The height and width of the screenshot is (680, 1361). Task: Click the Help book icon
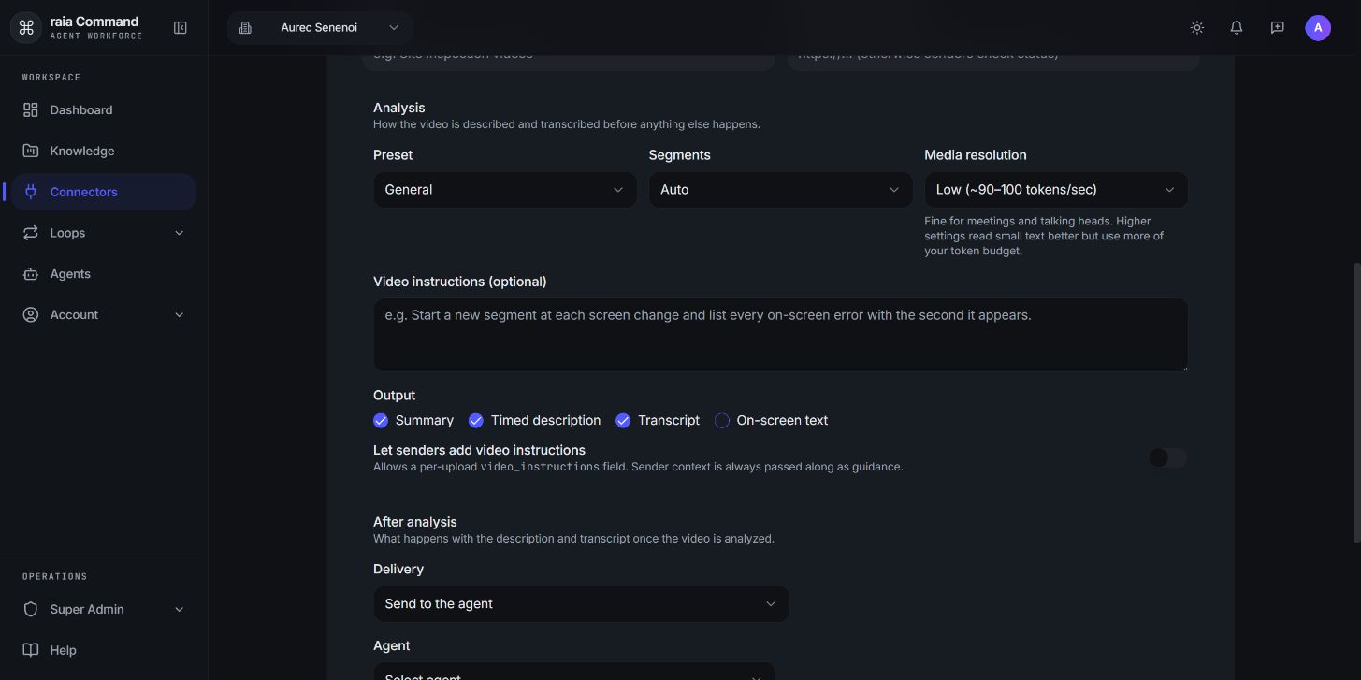[31, 650]
